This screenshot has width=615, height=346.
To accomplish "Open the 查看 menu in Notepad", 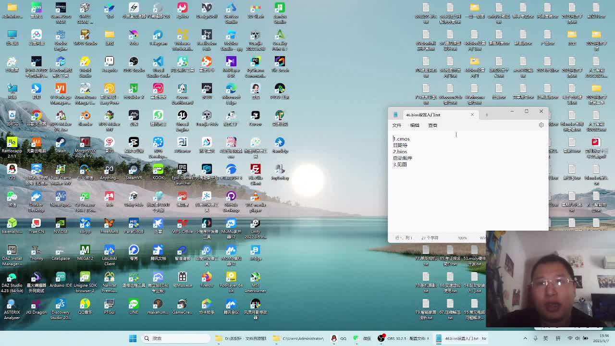I will [x=432, y=125].
